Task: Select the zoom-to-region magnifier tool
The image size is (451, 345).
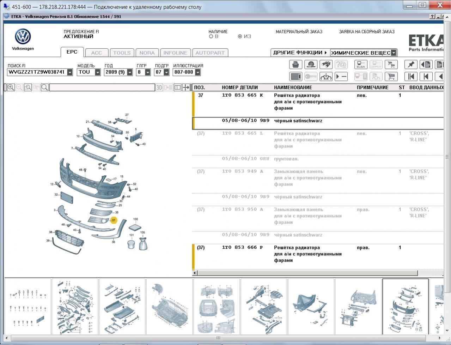Action: pyautogui.click(x=28, y=87)
